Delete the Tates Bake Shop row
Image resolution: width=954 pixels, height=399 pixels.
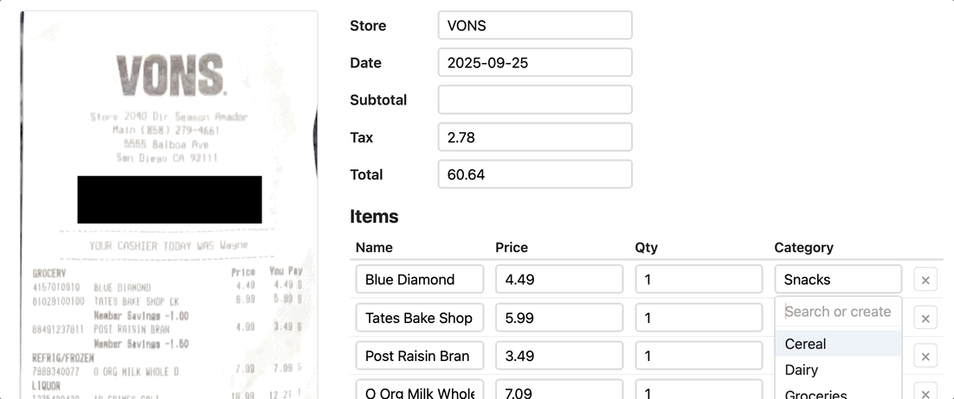[x=925, y=319]
